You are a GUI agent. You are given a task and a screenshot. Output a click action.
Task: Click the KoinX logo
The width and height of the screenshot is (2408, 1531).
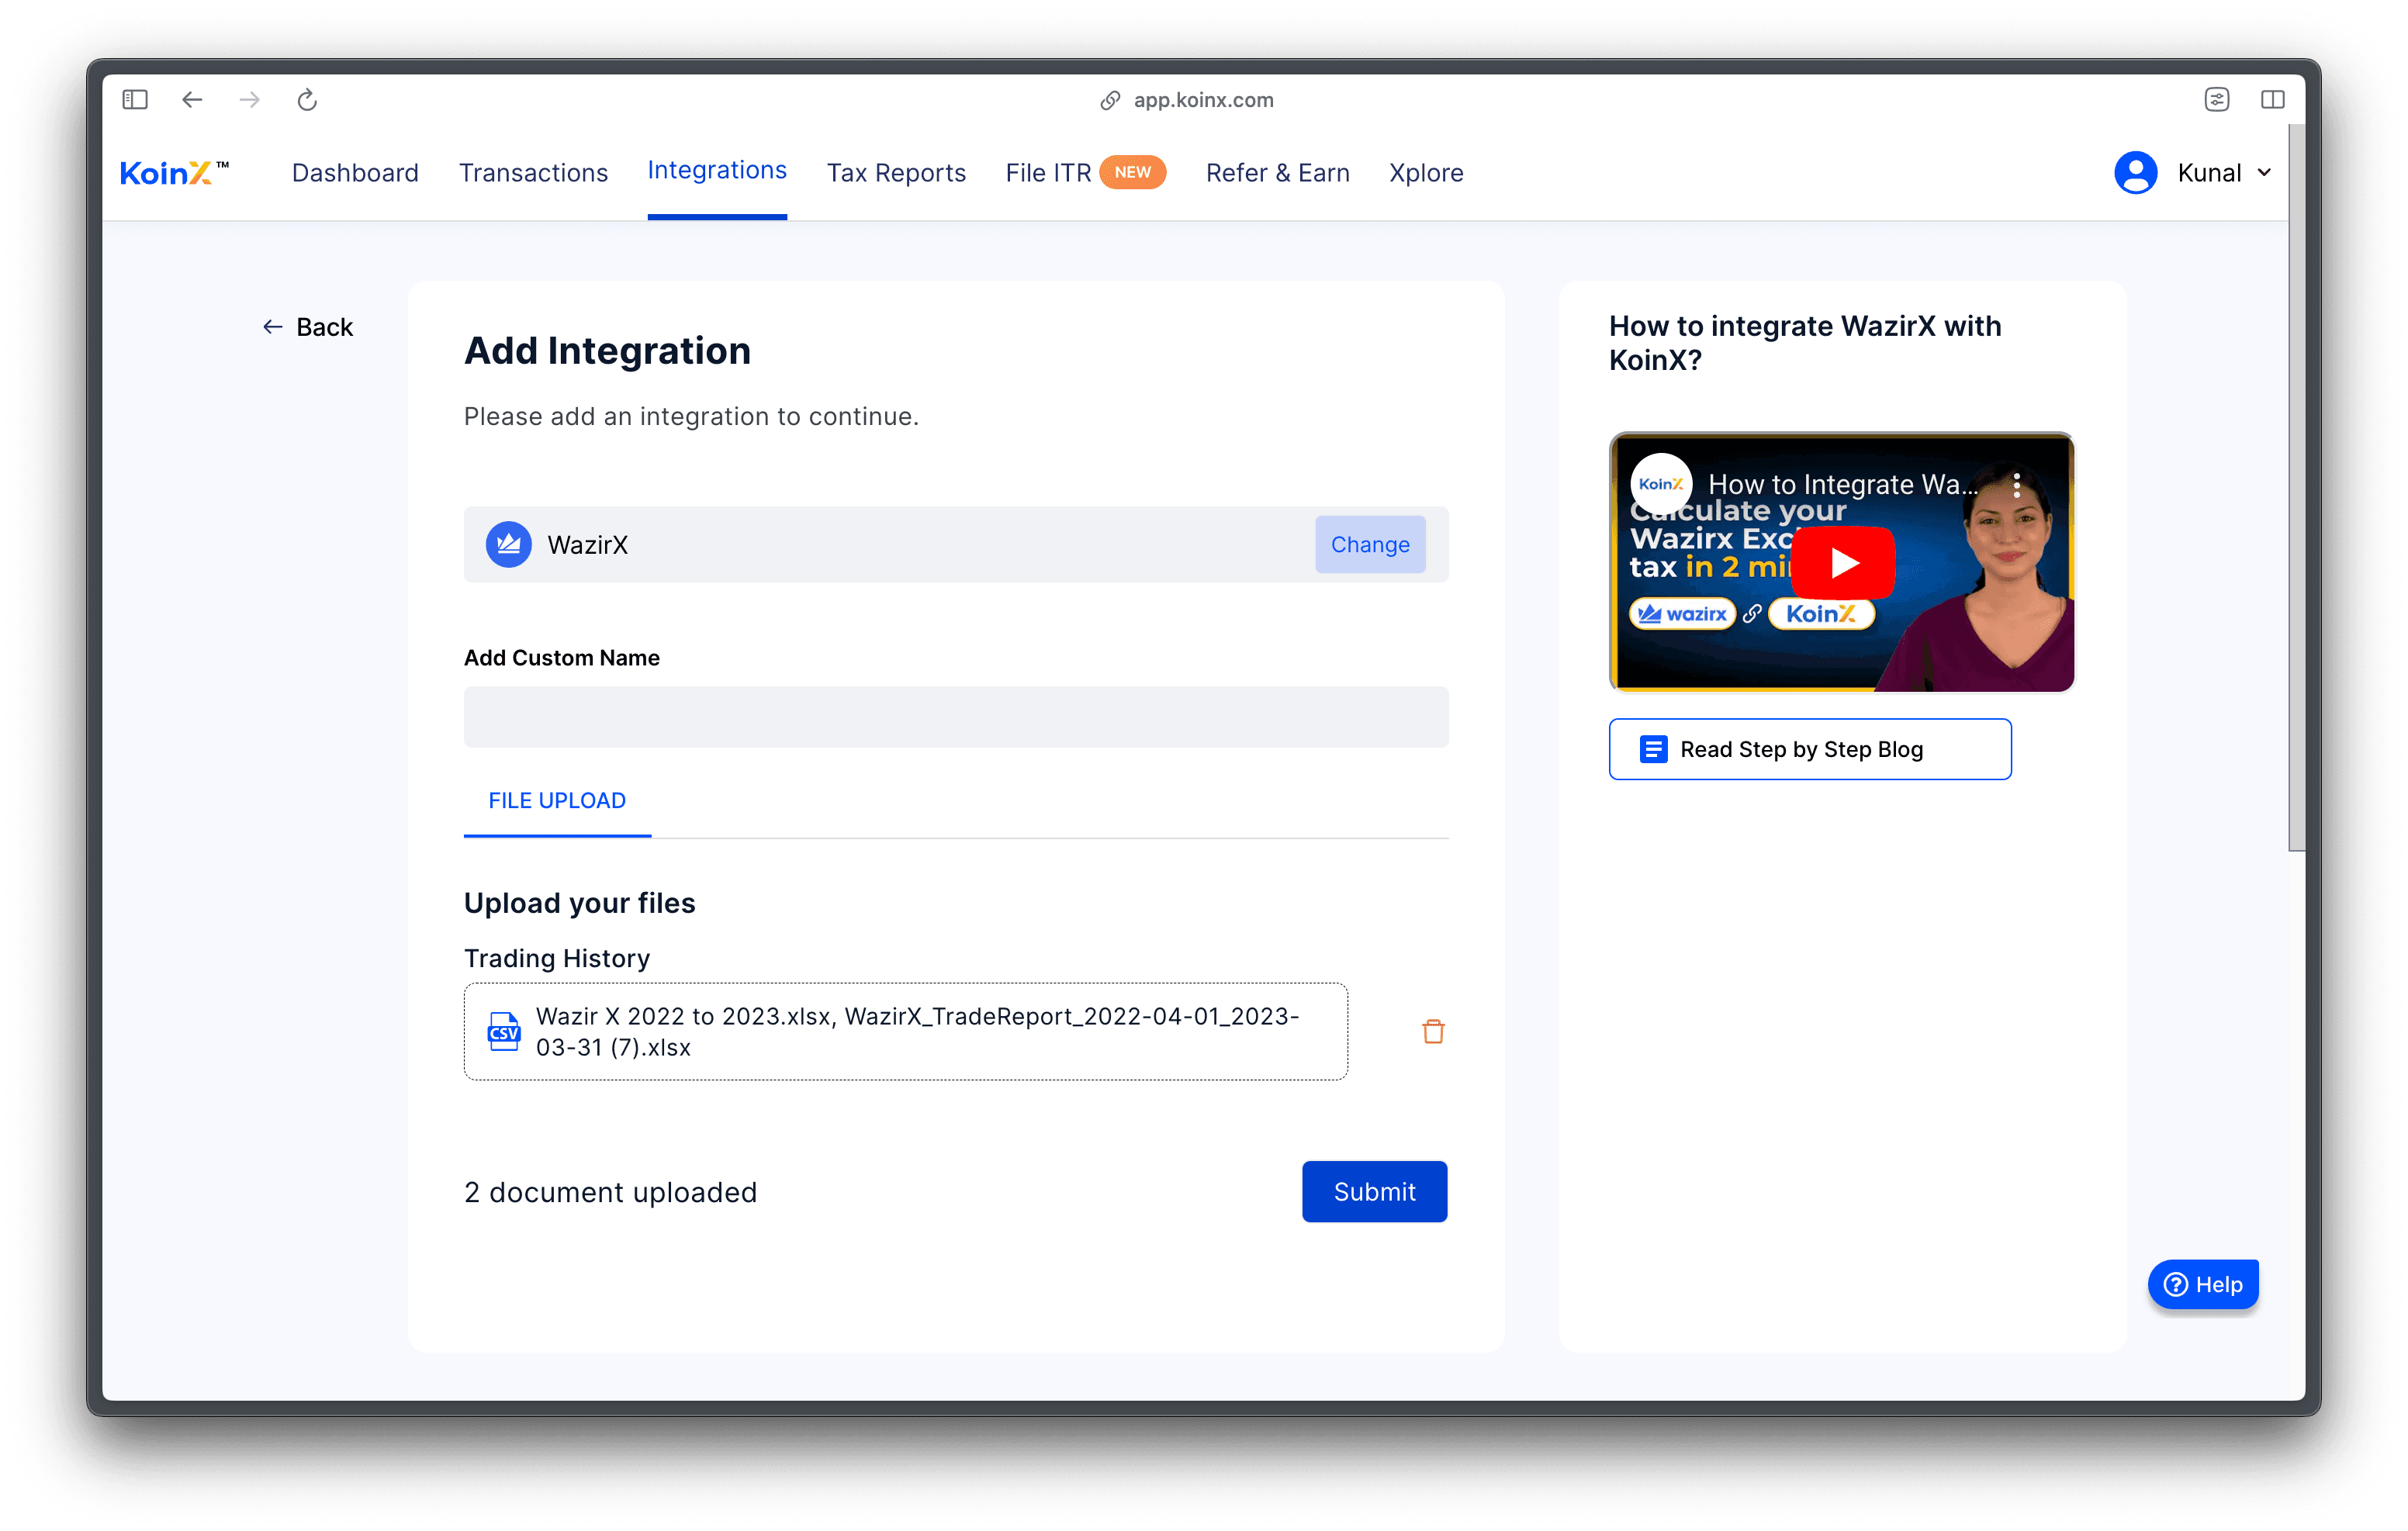tap(174, 173)
